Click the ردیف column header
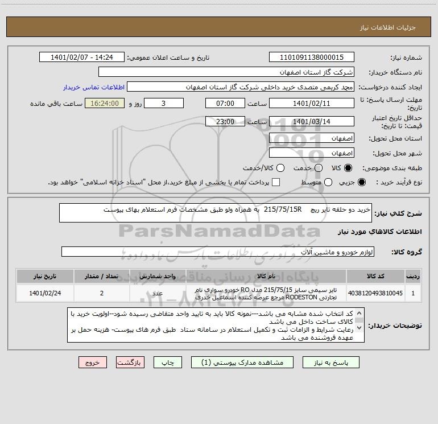 click(413, 276)
